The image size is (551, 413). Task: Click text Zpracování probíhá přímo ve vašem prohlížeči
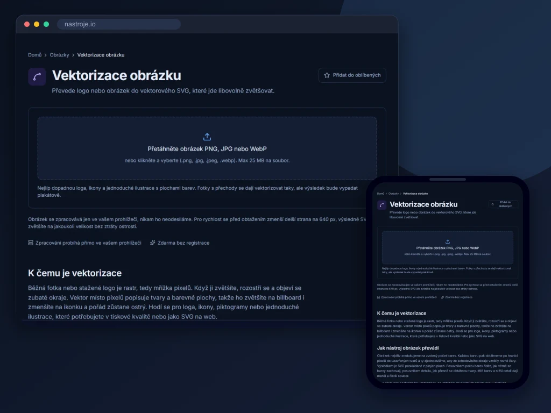click(x=88, y=243)
